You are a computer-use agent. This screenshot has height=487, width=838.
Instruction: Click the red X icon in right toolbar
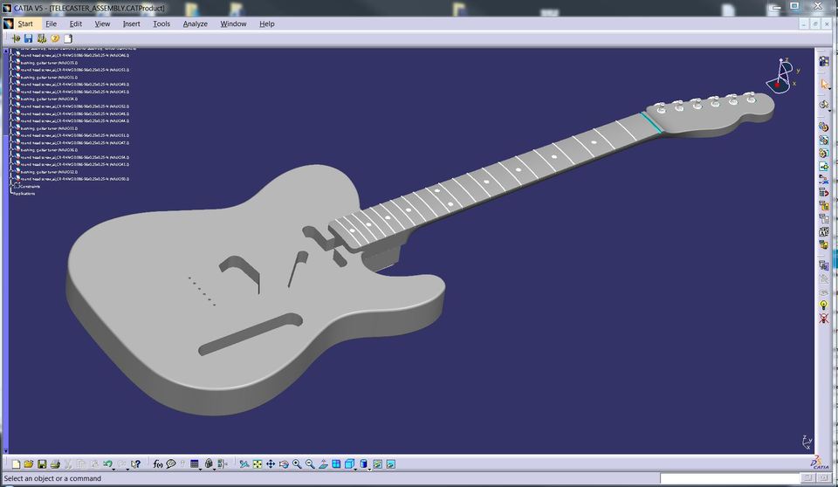[x=823, y=319]
